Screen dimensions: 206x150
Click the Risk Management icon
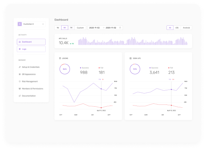click(20, 81)
